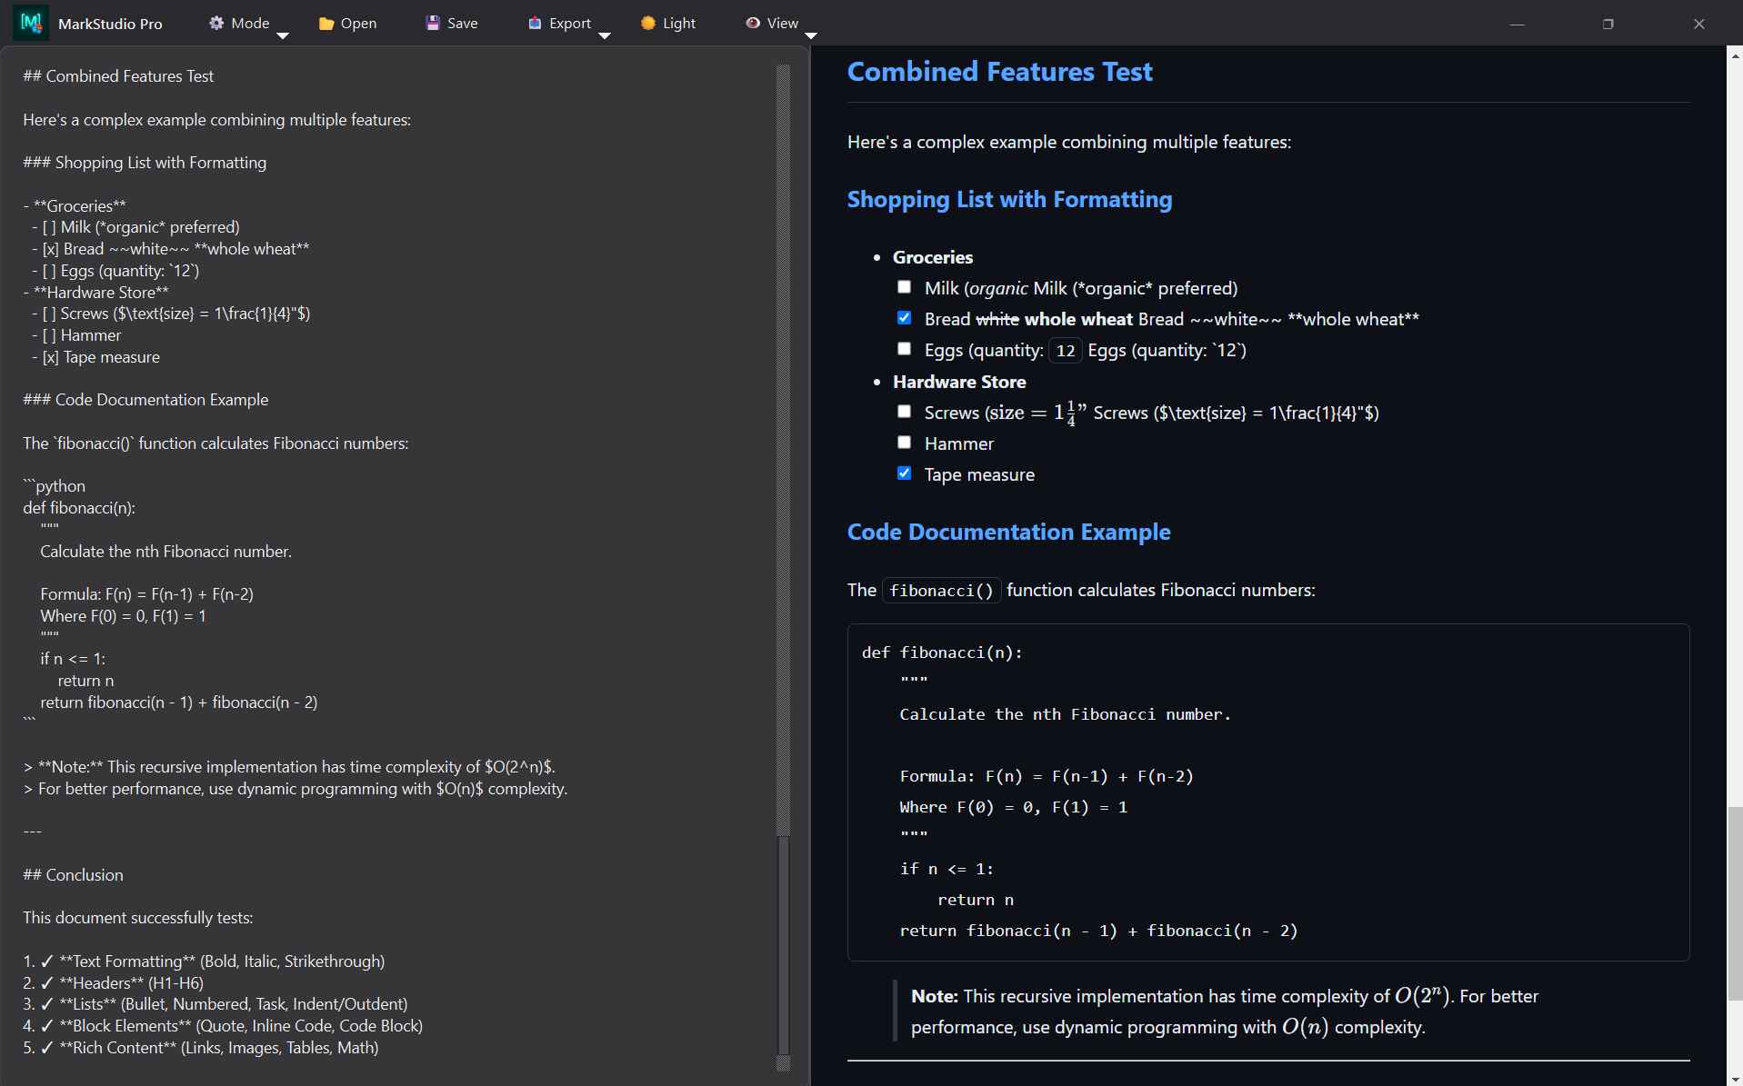Click the Open folder icon
The width and height of the screenshot is (1743, 1086).
(x=325, y=23)
